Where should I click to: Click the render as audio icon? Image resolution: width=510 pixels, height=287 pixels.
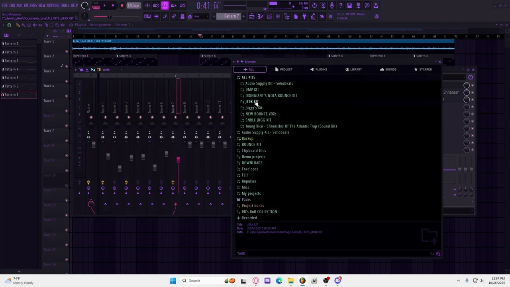pyautogui.click(x=358, y=6)
